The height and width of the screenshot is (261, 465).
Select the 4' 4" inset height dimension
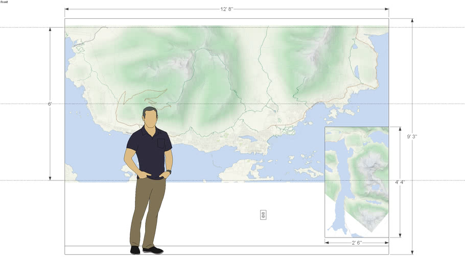pos(400,182)
